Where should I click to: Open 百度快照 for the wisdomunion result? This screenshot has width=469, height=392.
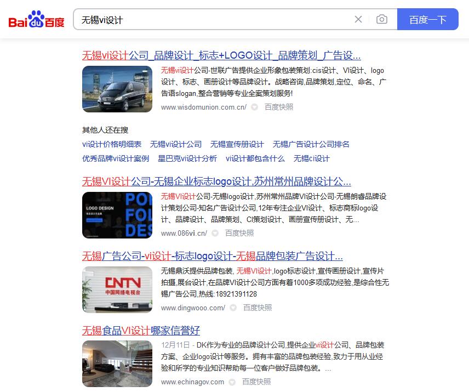click(279, 107)
